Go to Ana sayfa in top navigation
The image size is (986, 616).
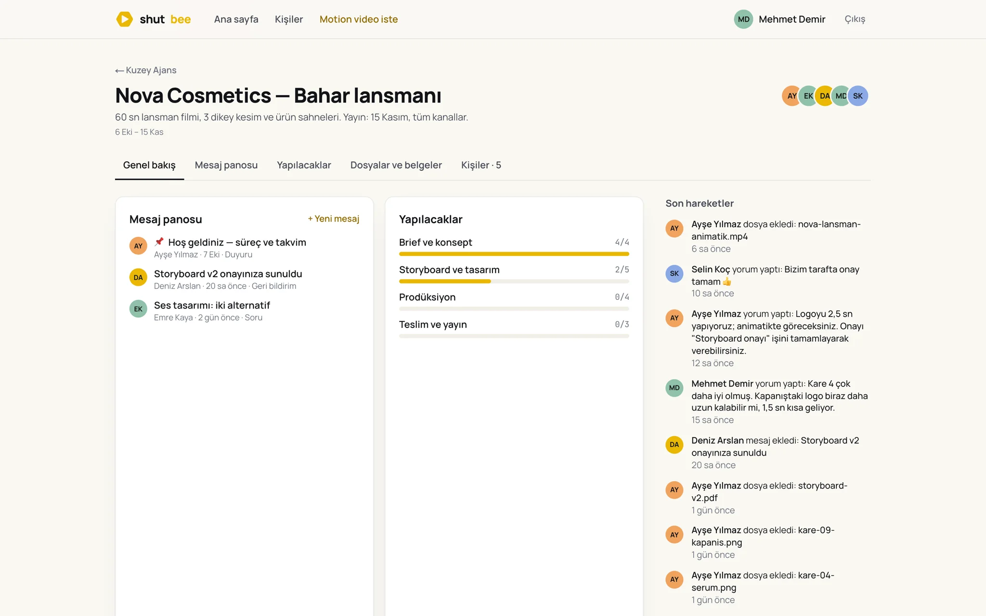tap(236, 19)
